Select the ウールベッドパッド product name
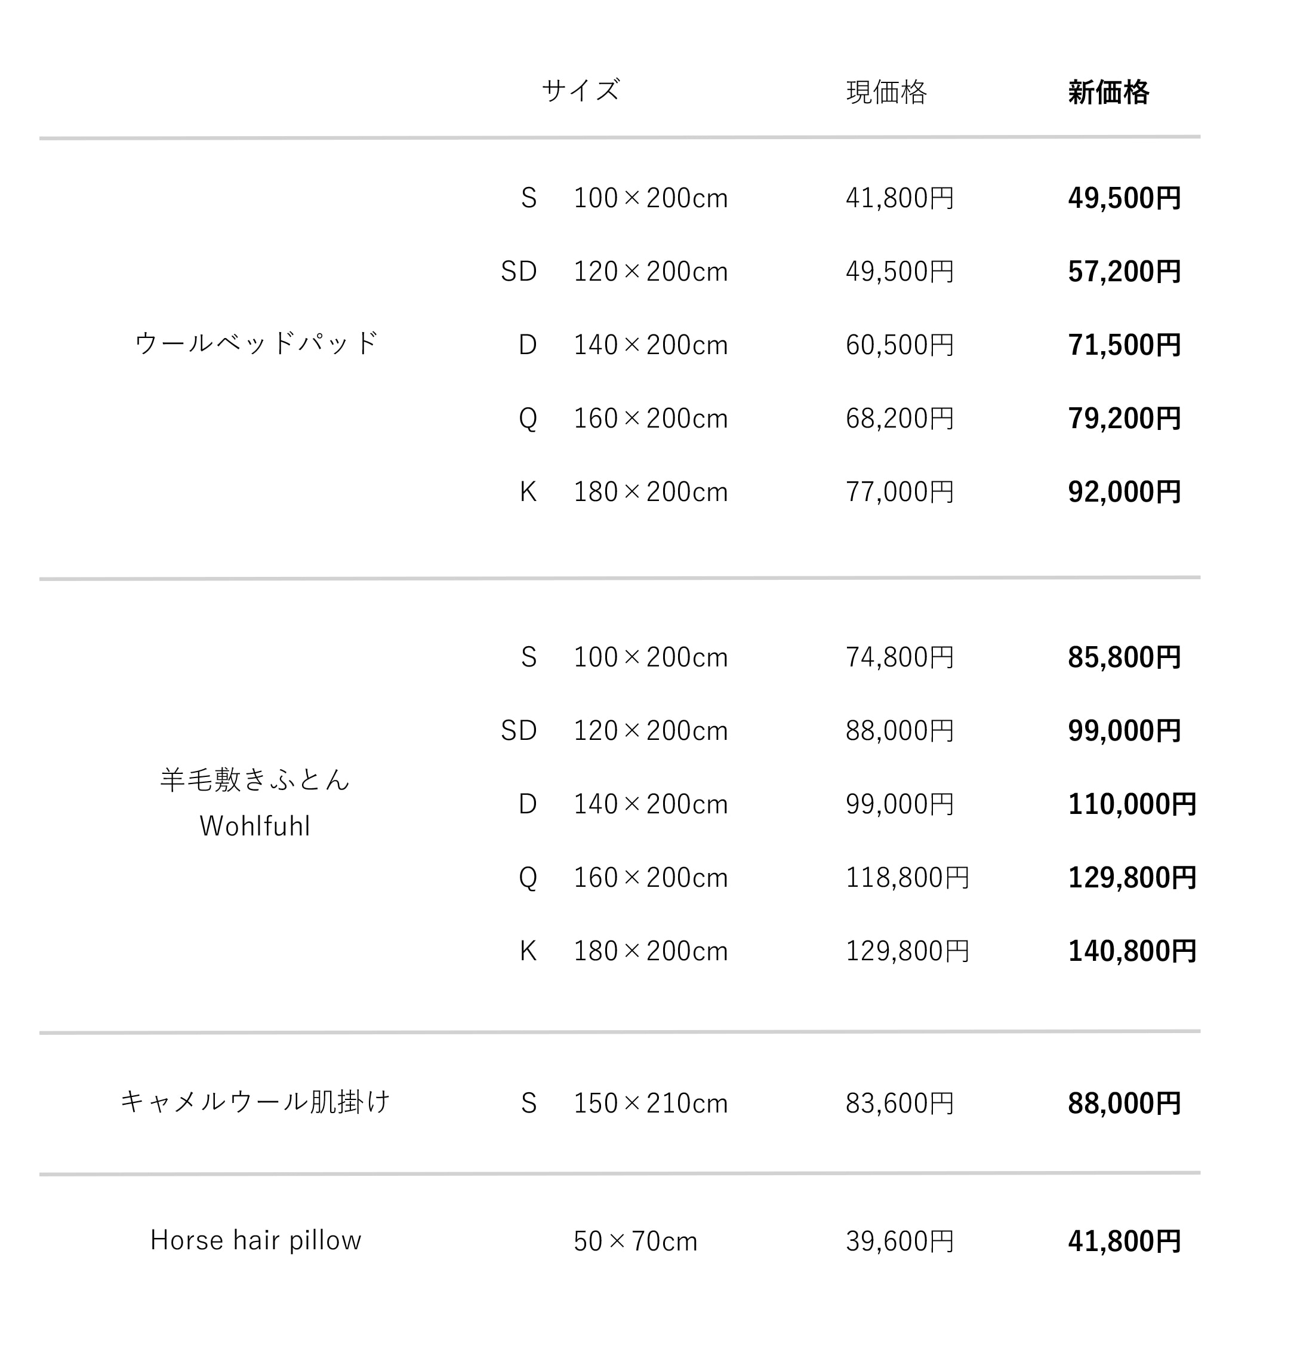The image size is (1300, 1349). pyautogui.click(x=256, y=343)
